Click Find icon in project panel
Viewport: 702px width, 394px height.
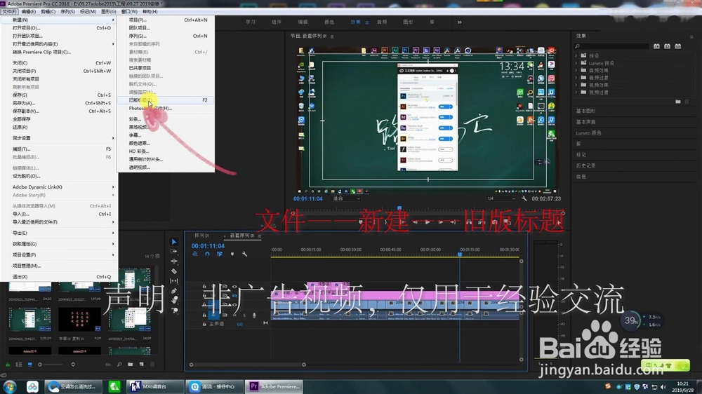coord(119,365)
